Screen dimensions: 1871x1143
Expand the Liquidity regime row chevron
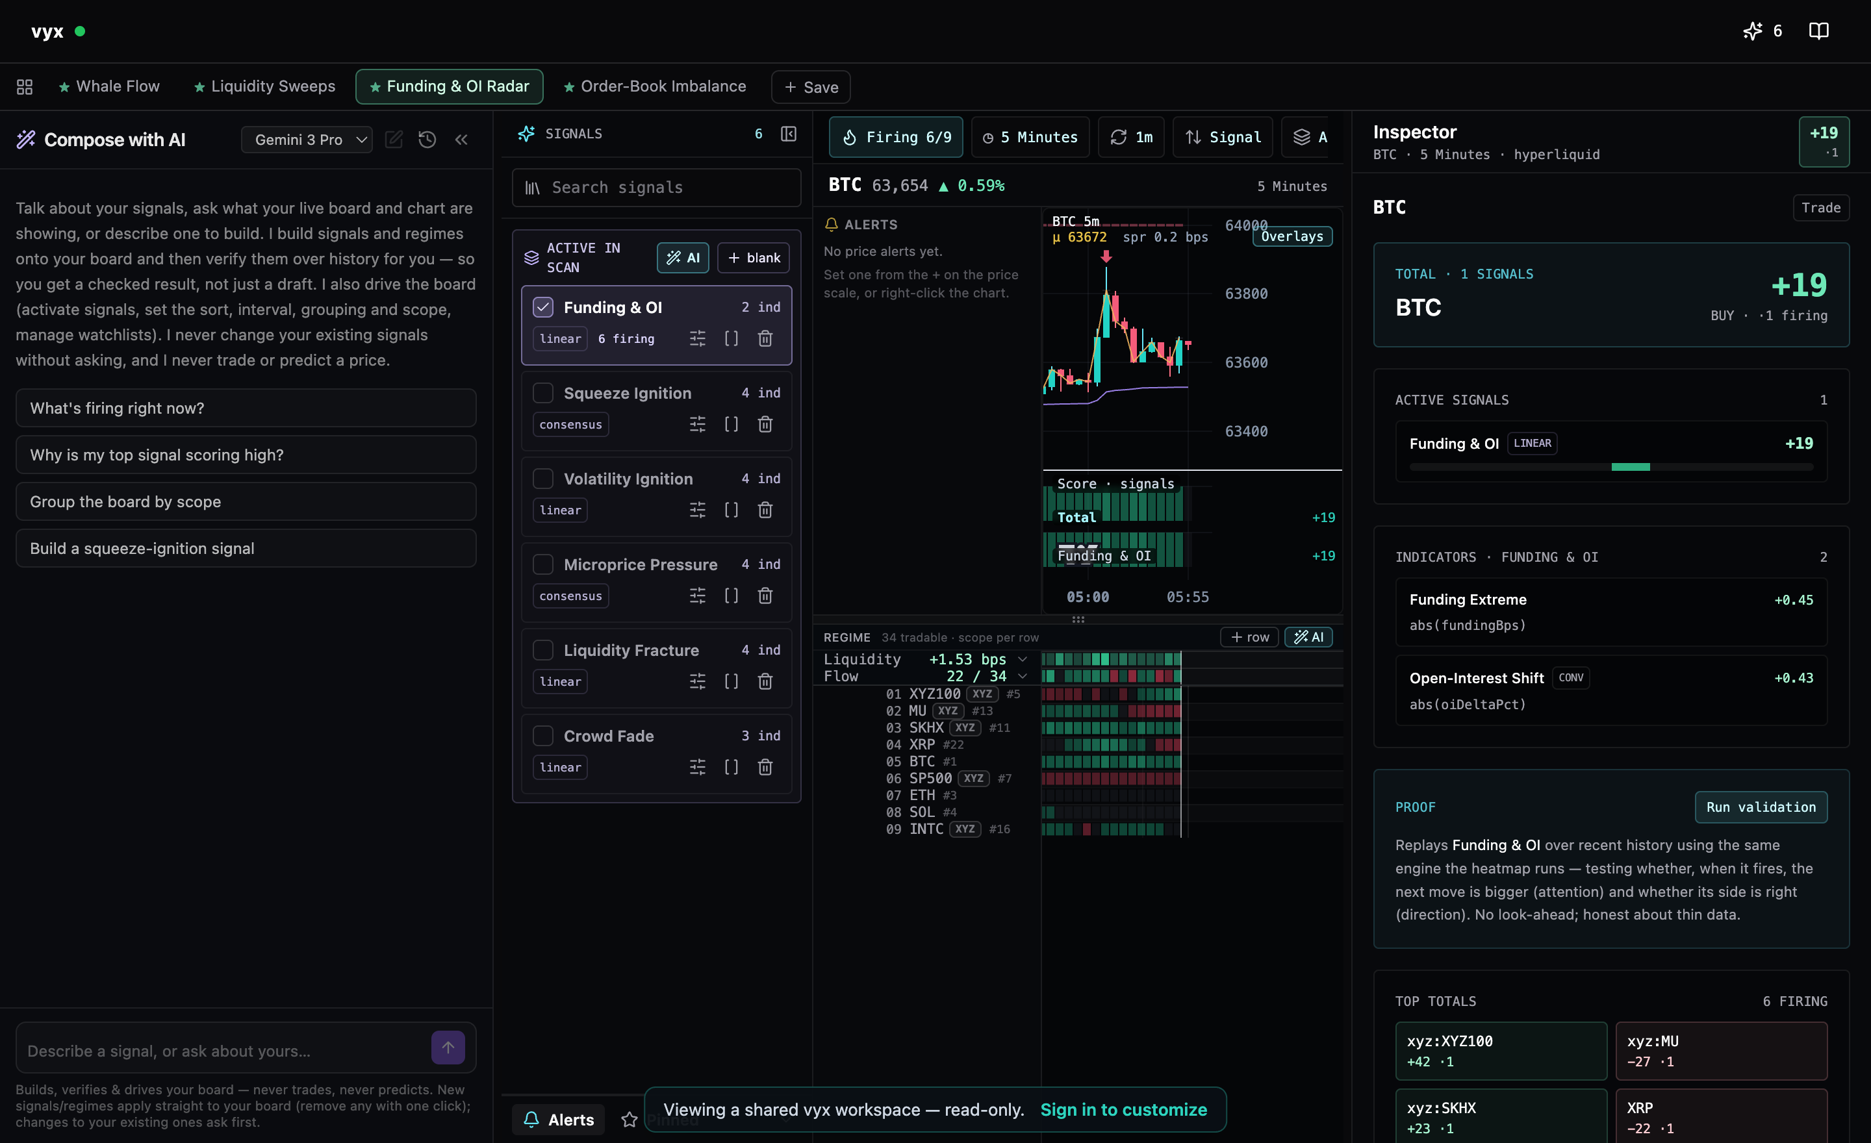point(1023,659)
